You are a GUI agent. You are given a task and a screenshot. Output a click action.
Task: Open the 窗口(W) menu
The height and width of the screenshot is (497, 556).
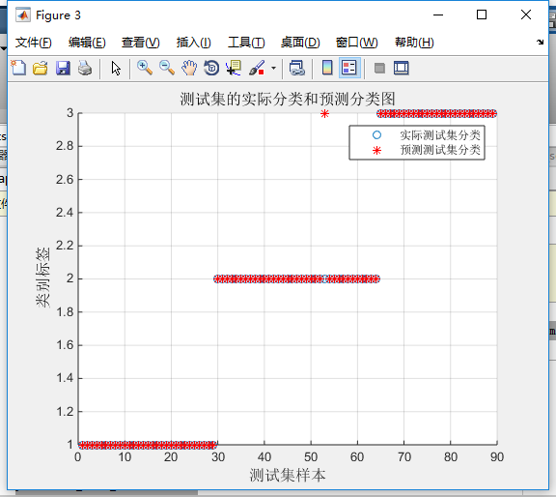[357, 43]
